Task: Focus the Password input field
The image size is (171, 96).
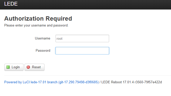Action: click(x=82, y=51)
